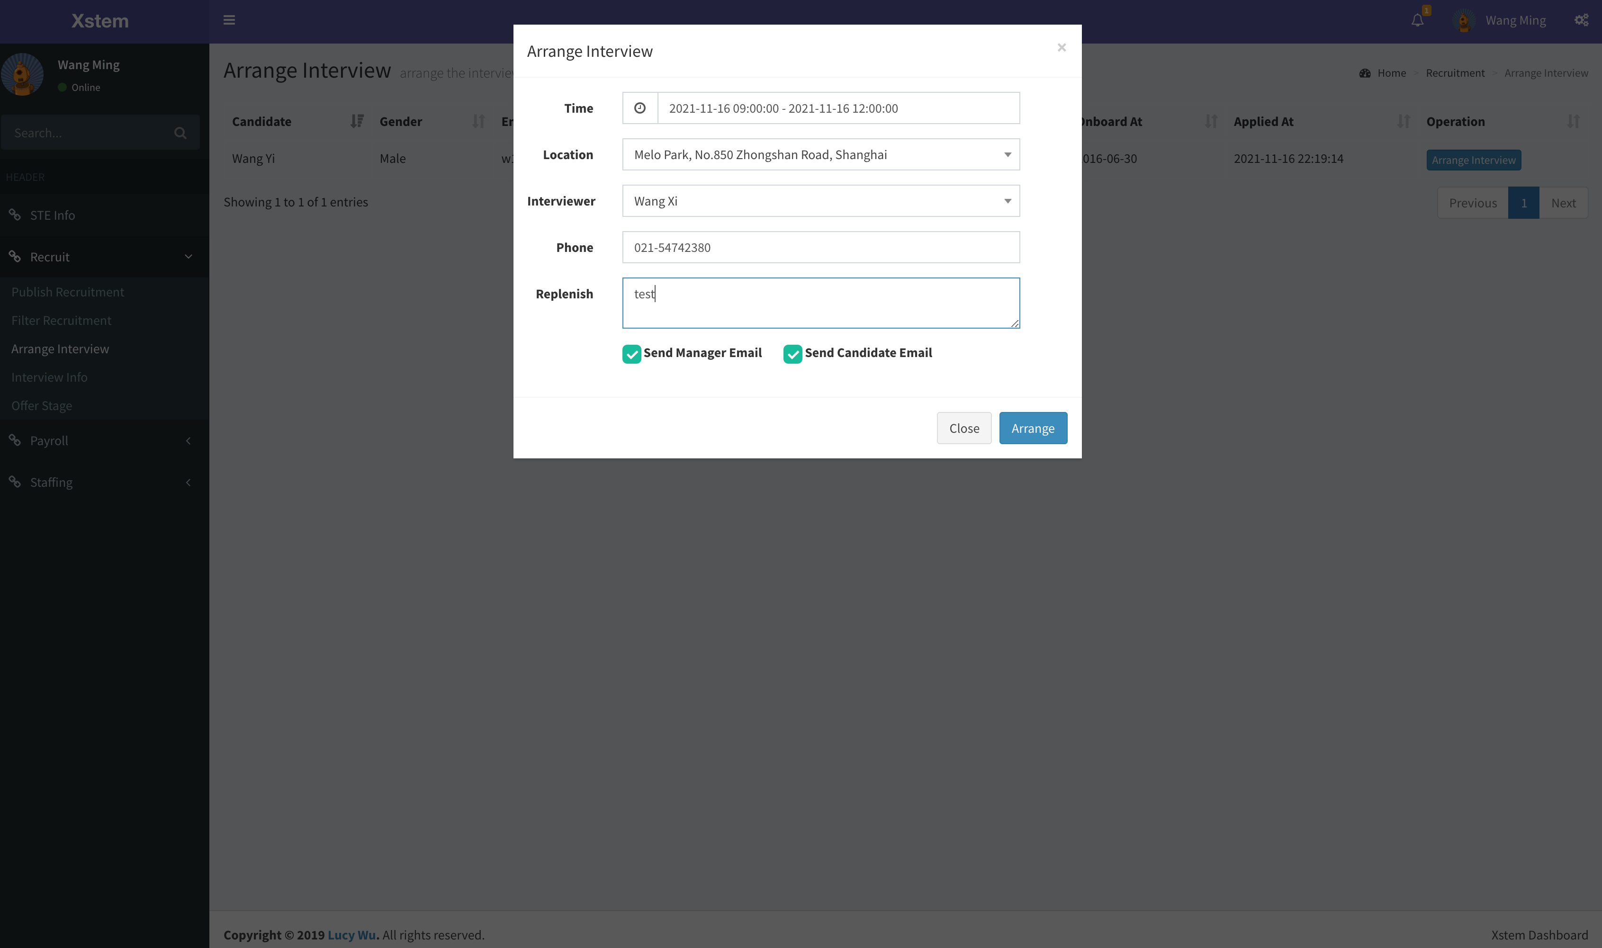Viewport: 1602px width, 948px height.
Task: Click sidebar user profile avatar image
Action: [22, 74]
